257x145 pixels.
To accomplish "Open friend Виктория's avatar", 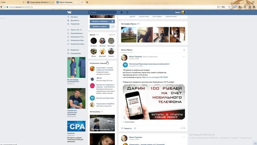I will pos(111,41).
